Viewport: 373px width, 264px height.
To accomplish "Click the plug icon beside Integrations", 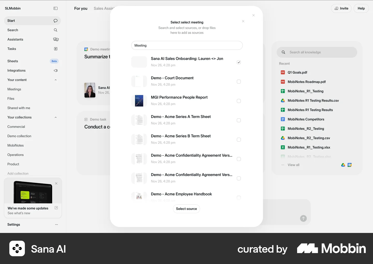I will (56, 70).
